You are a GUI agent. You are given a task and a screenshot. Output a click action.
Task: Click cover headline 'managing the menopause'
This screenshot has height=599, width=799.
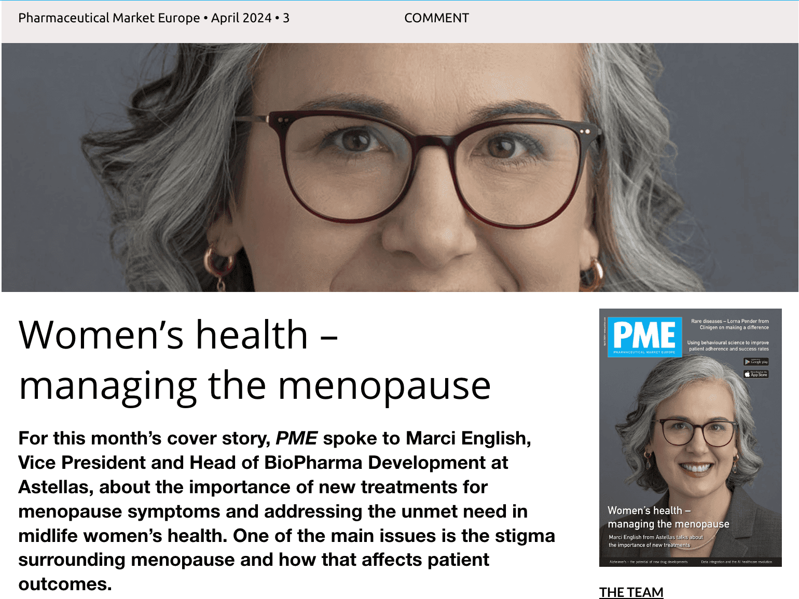[x=668, y=524]
